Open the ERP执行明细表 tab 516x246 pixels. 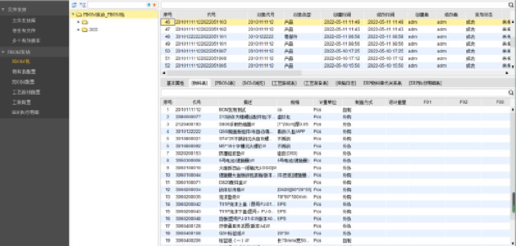425,83
